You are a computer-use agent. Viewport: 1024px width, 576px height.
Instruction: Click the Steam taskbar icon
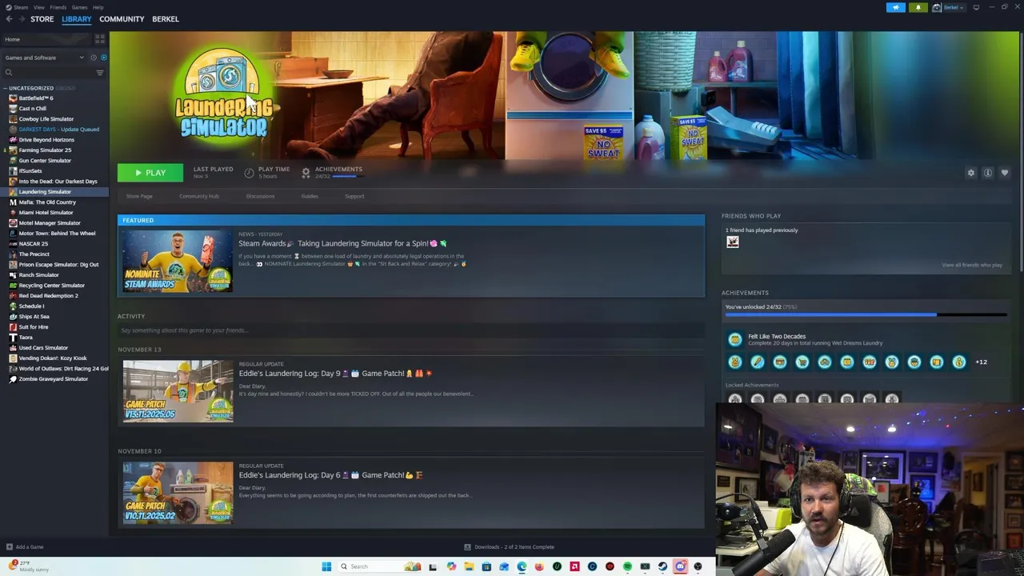[662, 566]
